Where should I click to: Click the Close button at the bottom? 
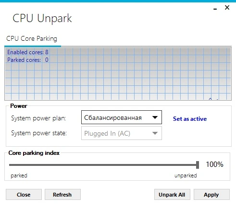(24, 195)
